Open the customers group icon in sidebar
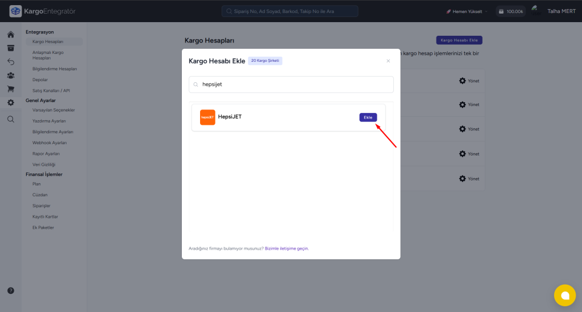Image resolution: width=582 pixels, height=312 pixels. pos(11,75)
